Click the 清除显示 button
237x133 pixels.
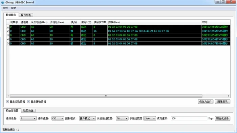click(x=222, y=102)
